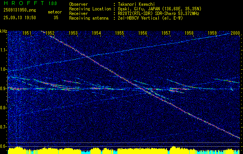Click the 2000 time axis marker

pyautogui.click(x=235, y=33)
